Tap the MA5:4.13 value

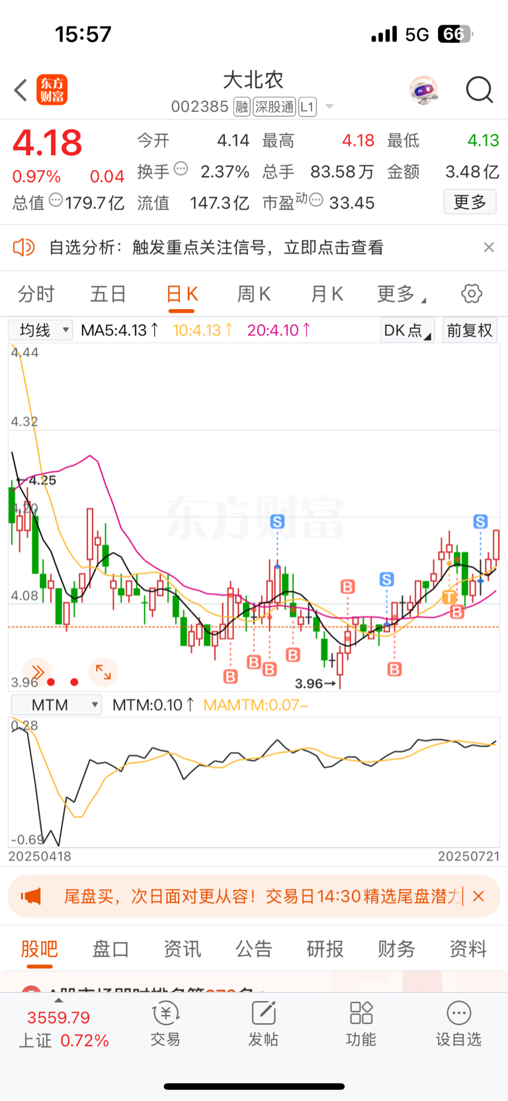point(120,330)
